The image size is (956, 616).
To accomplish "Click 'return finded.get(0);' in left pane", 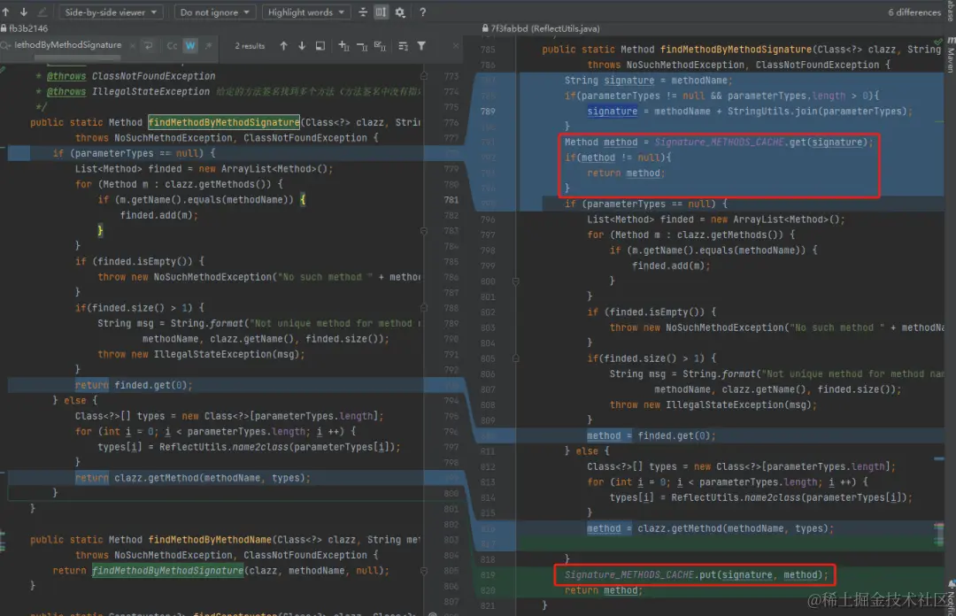I will coord(134,385).
